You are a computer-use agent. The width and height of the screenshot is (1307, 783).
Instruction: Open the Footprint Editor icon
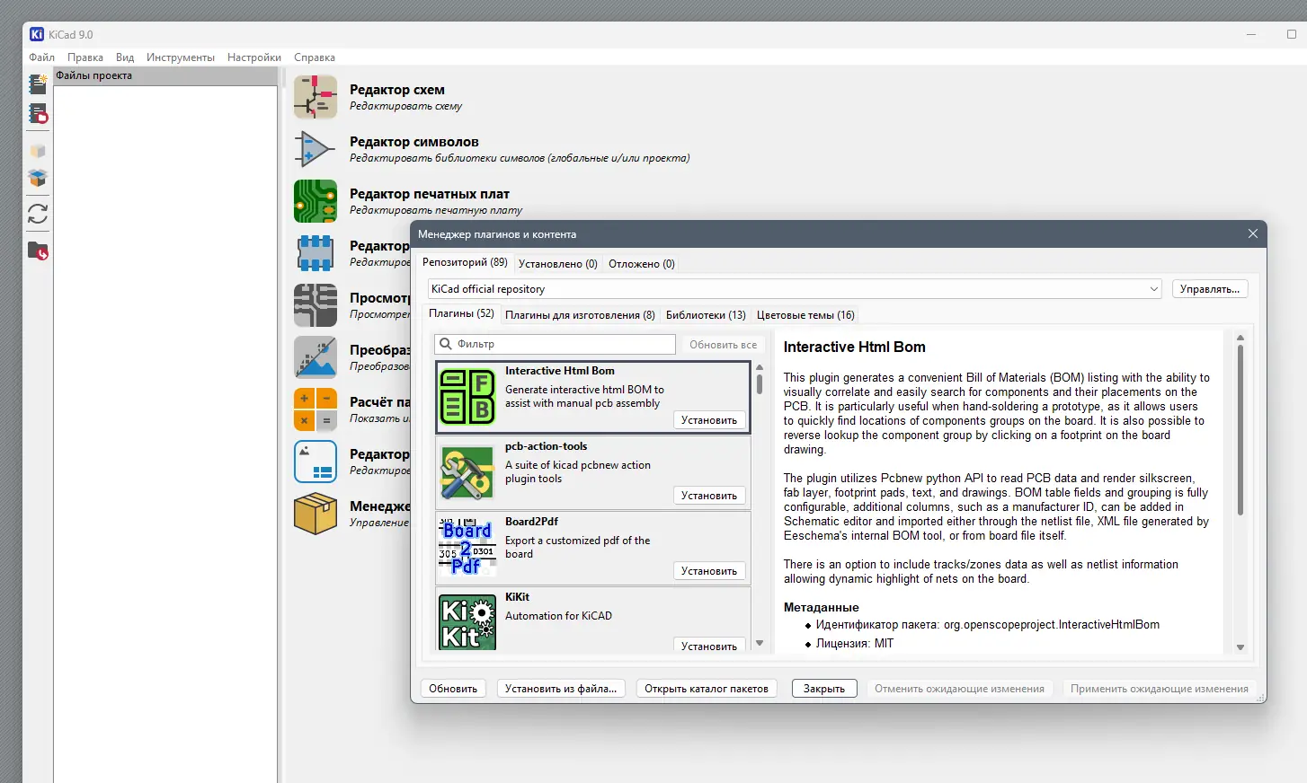[x=316, y=253]
